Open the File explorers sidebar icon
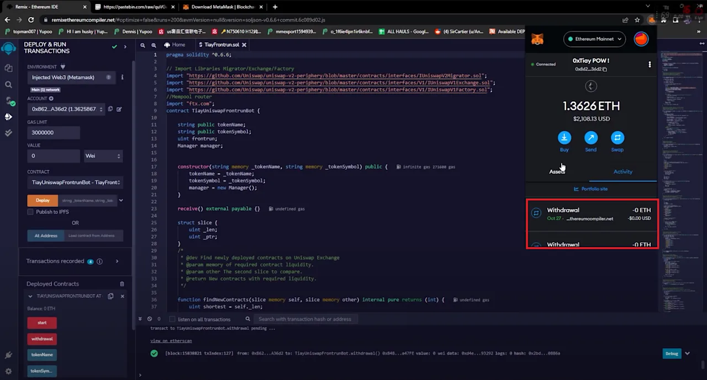Image resolution: width=707 pixels, height=380 pixels. [8, 68]
